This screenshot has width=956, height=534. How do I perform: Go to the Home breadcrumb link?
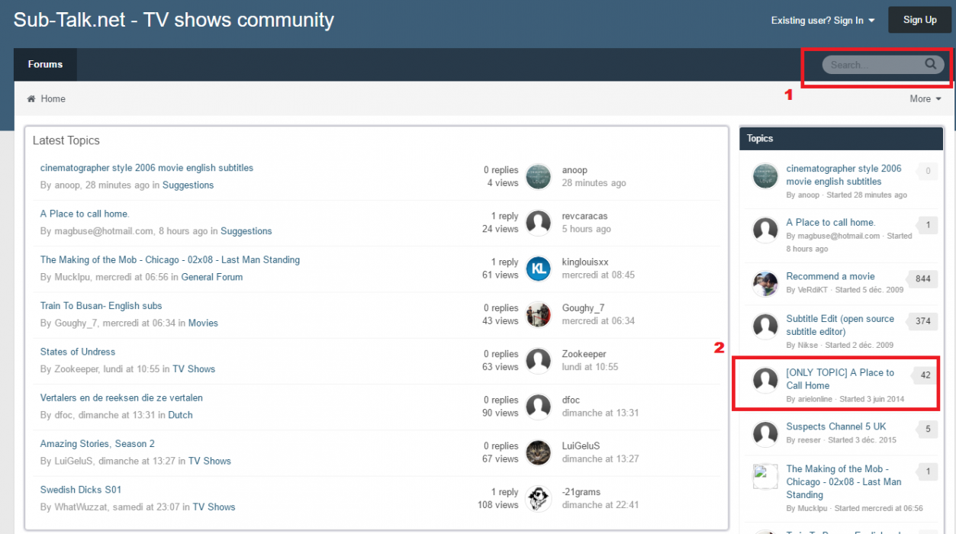[53, 99]
